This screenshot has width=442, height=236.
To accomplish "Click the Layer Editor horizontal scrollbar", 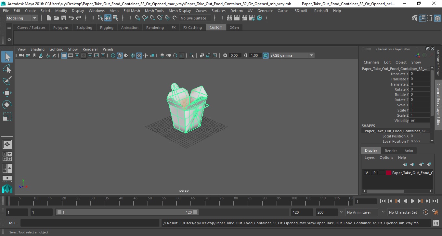I will pos(385,191).
